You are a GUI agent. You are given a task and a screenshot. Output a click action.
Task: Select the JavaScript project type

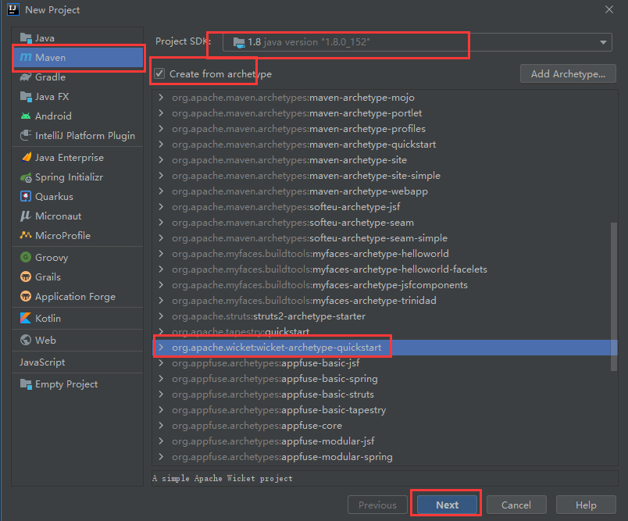tap(42, 362)
